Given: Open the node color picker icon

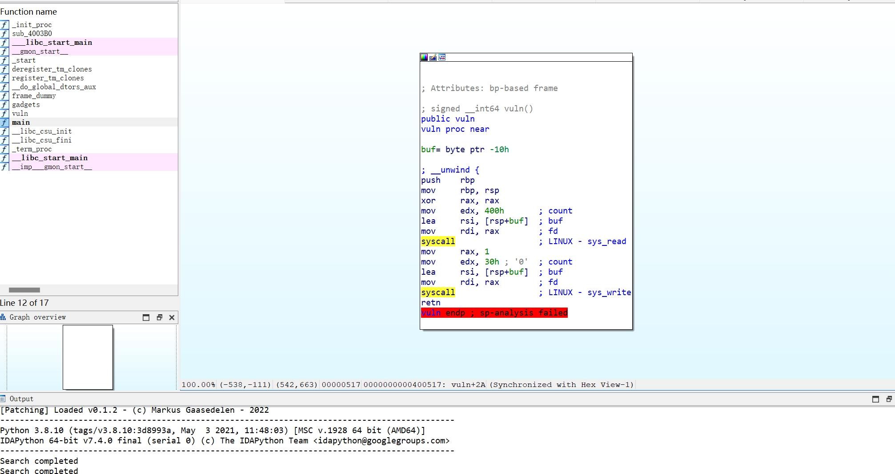Looking at the screenshot, I should tap(424, 57).
